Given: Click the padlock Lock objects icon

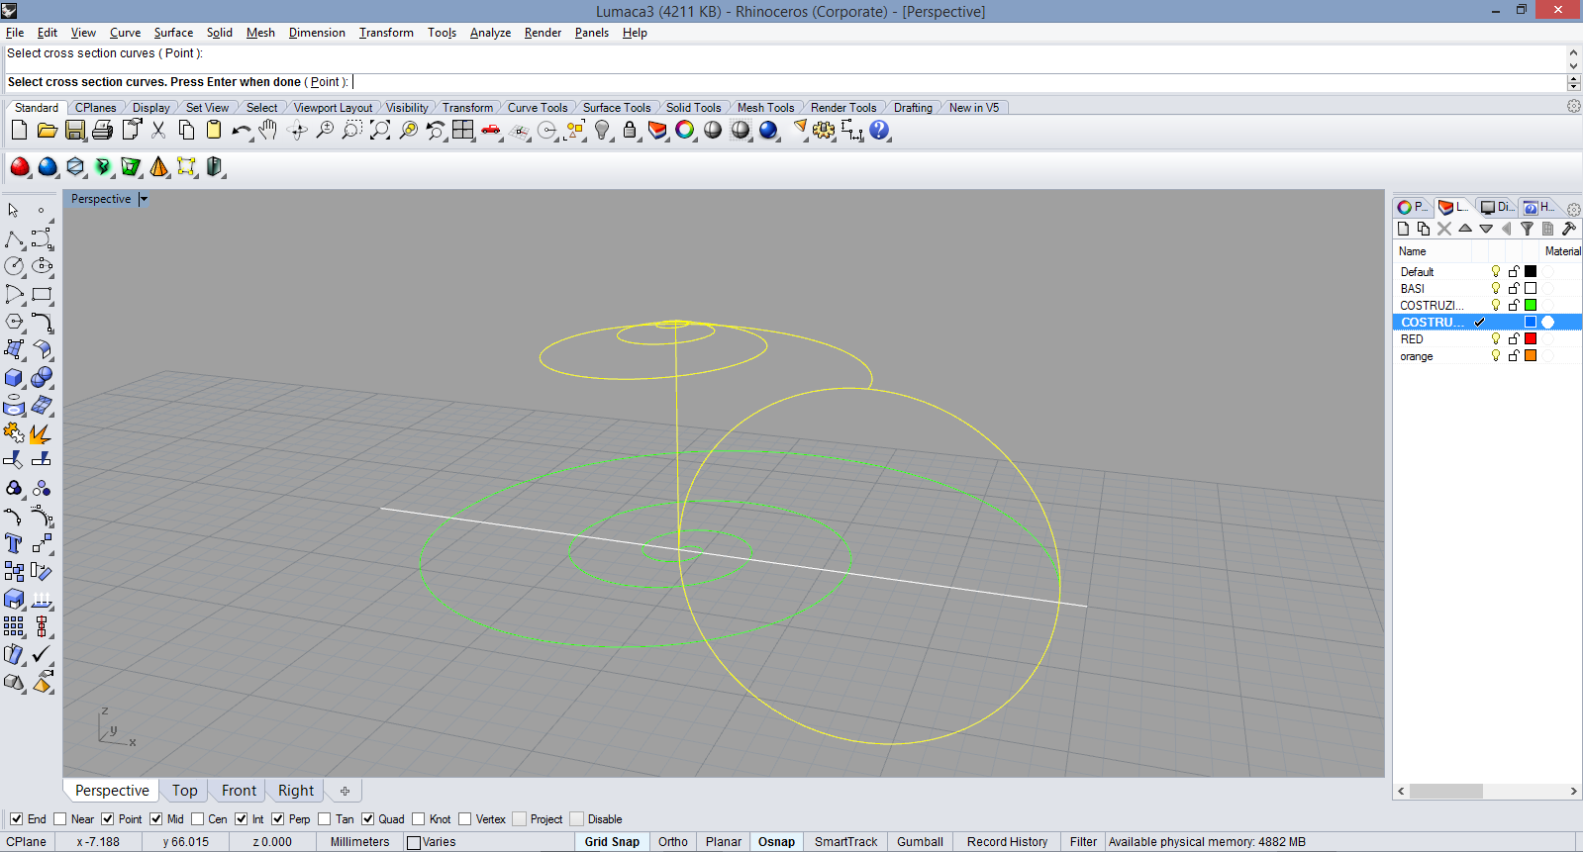Looking at the screenshot, I should tap(630, 130).
